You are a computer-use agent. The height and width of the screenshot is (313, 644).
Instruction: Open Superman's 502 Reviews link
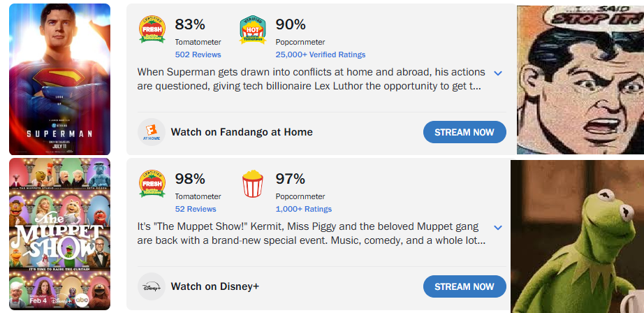(x=198, y=54)
